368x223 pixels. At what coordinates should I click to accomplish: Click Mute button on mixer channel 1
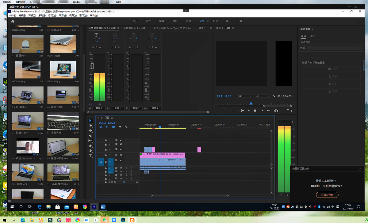click(93, 47)
